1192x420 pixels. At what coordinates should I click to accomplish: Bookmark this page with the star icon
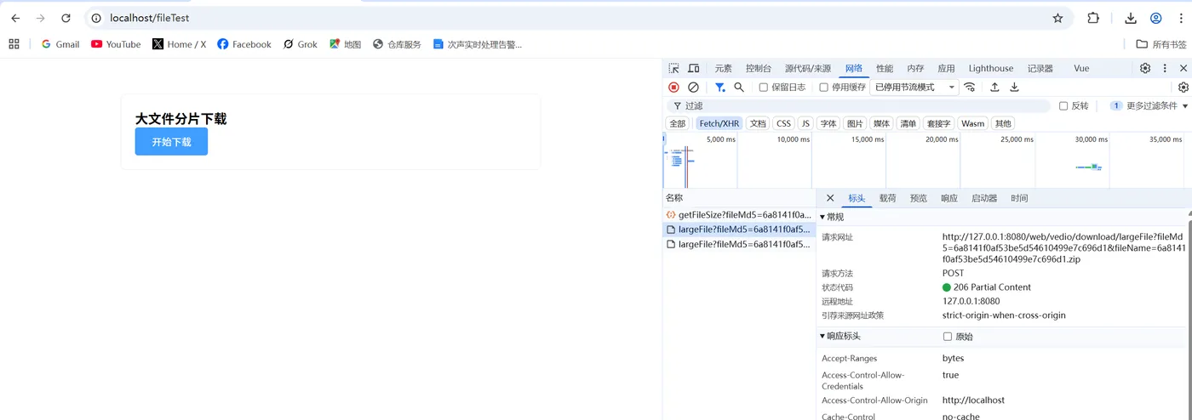click(1057, 18)
